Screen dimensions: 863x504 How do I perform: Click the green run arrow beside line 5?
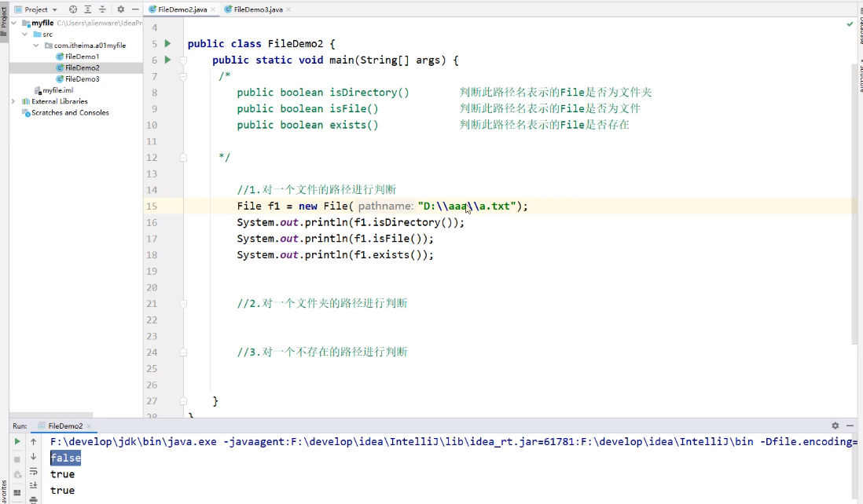166,43
